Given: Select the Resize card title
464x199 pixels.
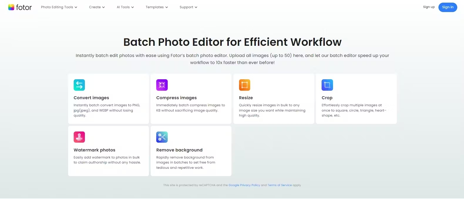Looking at the screenshot, I should click(246, 98).
